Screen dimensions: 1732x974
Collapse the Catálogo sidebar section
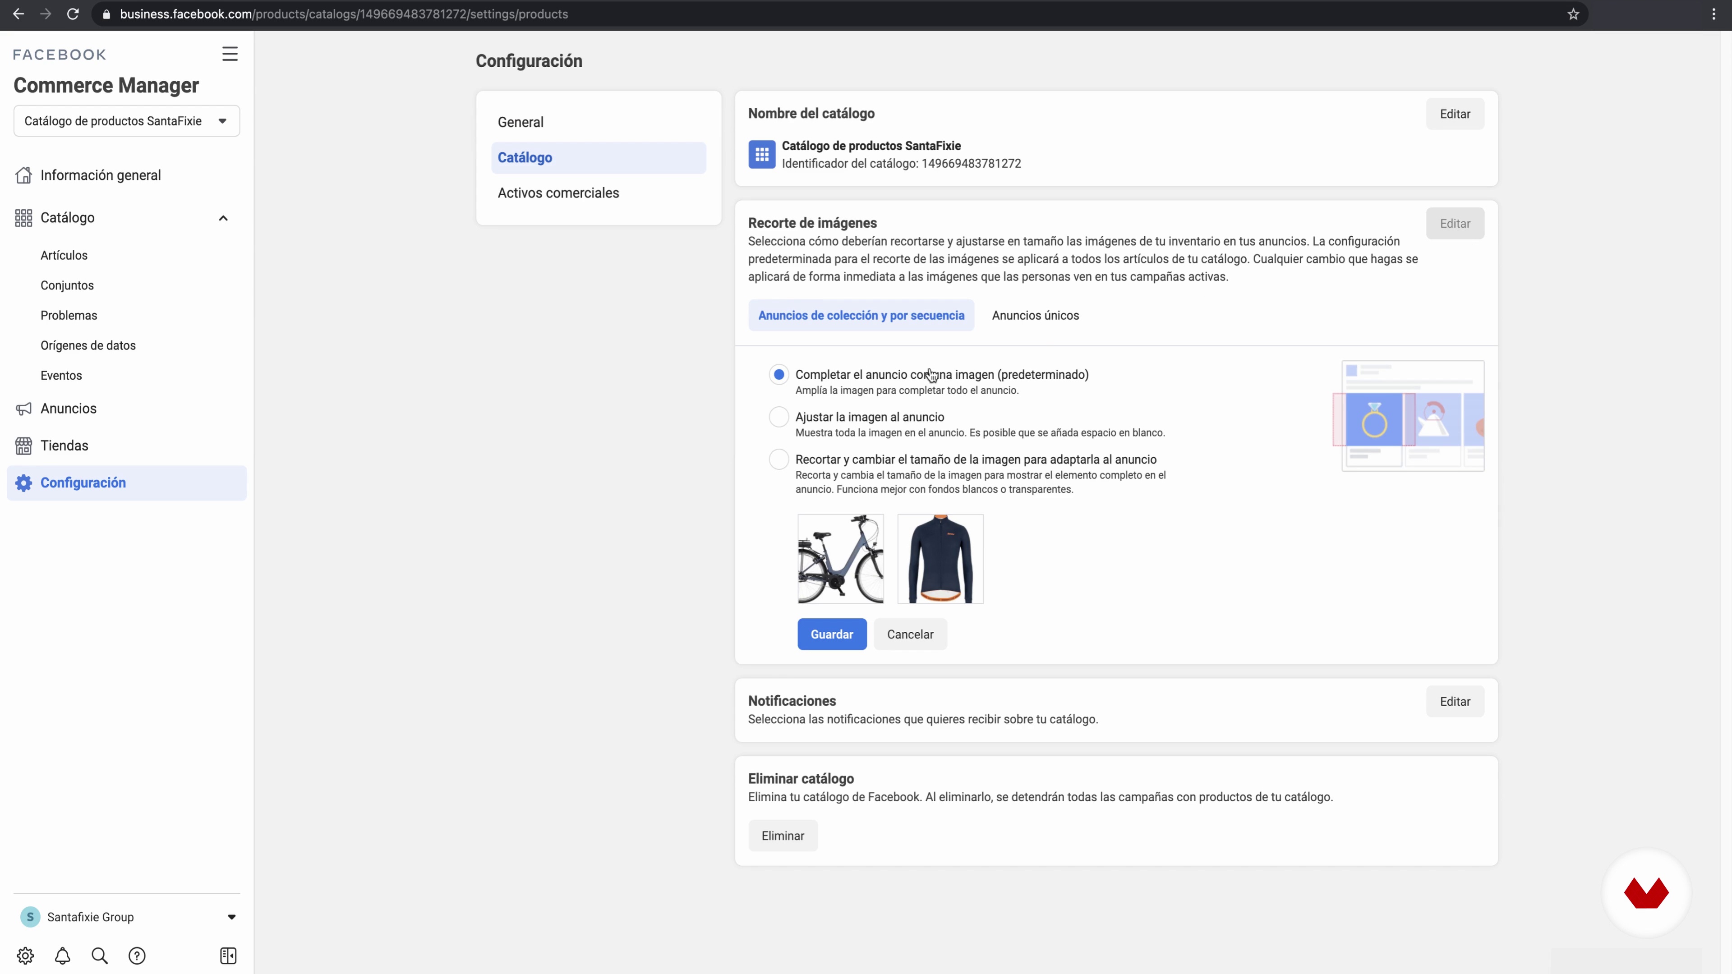click(x=223, y=218)
